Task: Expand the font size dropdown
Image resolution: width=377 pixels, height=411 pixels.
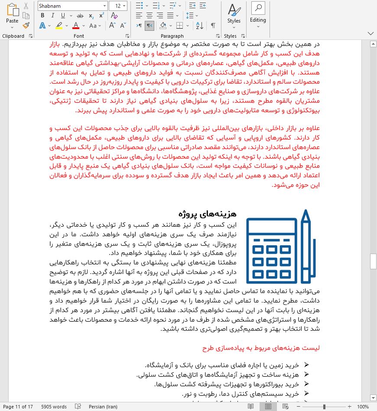Action: click(x=125, y=6)
